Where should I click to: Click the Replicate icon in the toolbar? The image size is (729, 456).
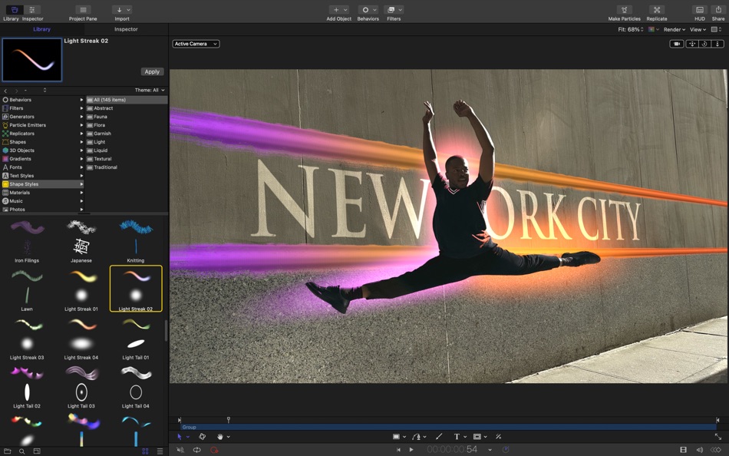pyautogui.click(x=657, y=12)
